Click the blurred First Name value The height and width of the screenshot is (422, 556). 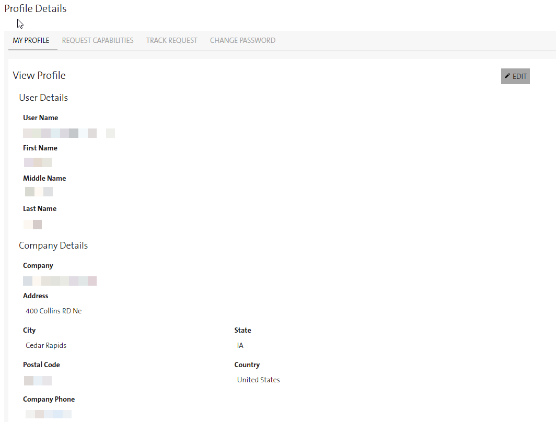pos(38,162)
